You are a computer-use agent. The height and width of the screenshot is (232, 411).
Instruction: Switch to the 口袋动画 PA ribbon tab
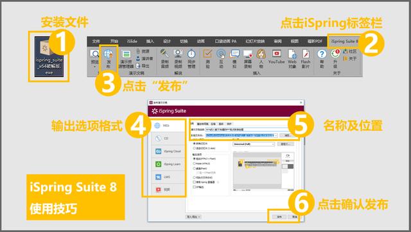(x=225, y=41)
